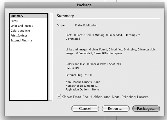
Task: Open the Print Settings category
Action: pyautogui.click(x=28, y=36)
